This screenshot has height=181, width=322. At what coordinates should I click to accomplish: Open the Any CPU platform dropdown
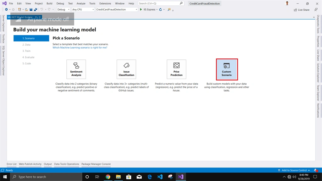pos(83,9)
